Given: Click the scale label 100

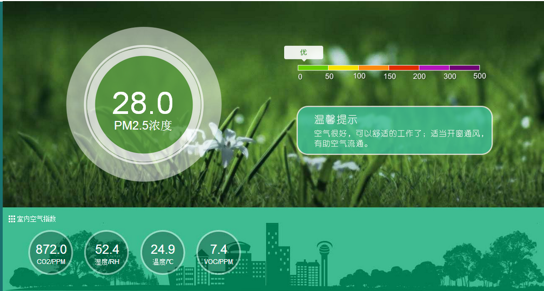Looking at the screenshot, I should 359,76.
